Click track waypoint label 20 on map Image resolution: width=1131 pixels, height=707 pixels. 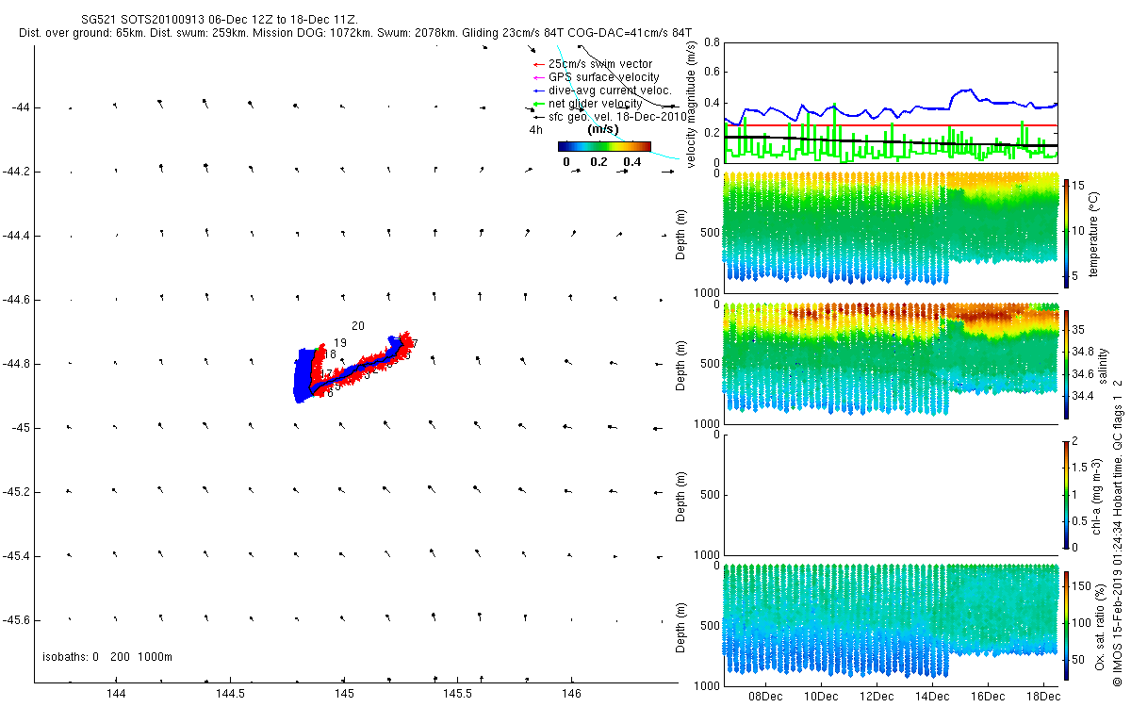[x=358, y=326]
